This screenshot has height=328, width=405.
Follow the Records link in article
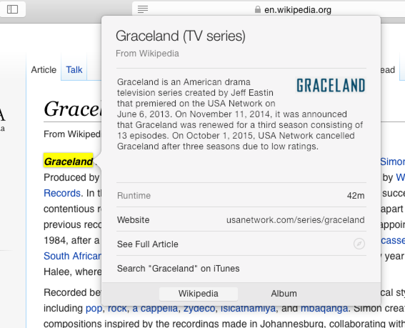62,193
